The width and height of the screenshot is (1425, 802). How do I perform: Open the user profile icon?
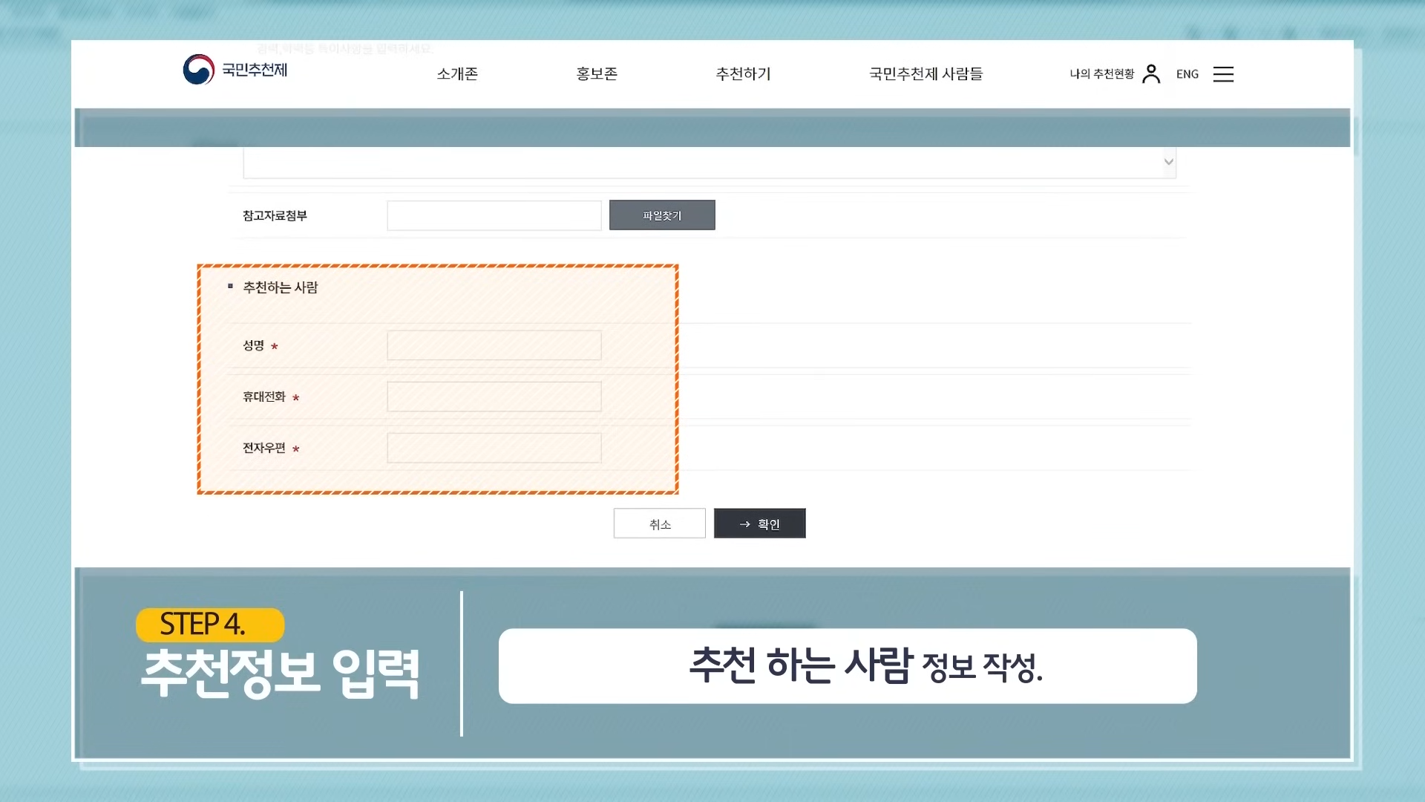pos(1151,74)
